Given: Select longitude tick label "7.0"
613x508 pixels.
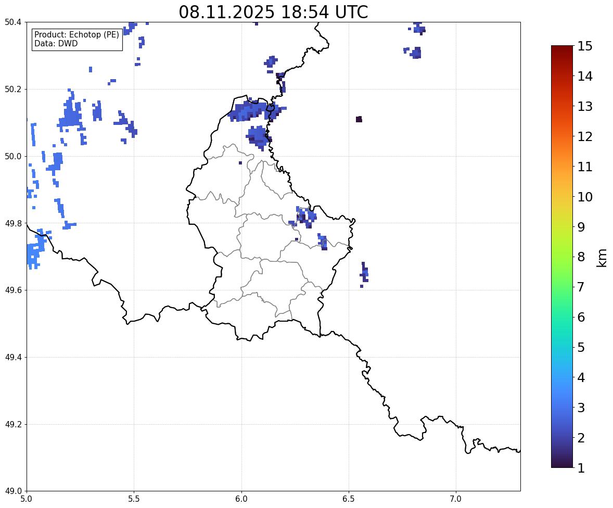Looking at the screenshot, I should click(456, 499).
